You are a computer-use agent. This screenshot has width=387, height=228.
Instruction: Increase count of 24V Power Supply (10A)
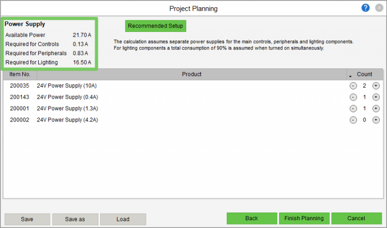point(376,86)
